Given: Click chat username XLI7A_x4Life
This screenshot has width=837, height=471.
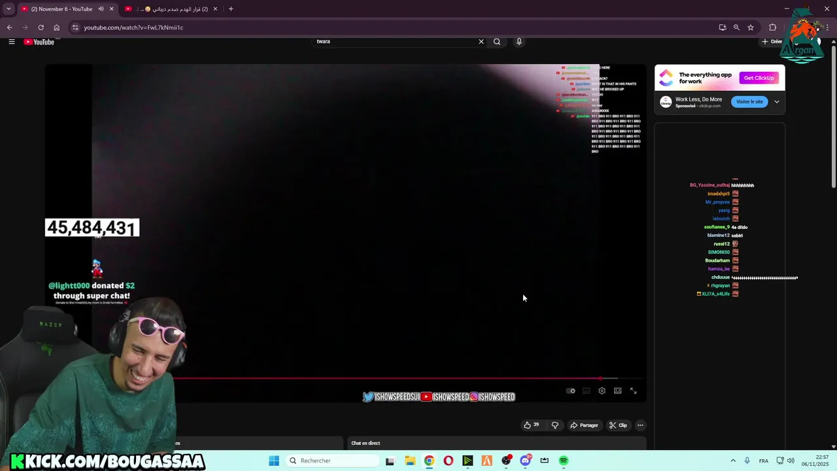Looking at the screenshot, I should pyautogui.click(x=715, y=294).
